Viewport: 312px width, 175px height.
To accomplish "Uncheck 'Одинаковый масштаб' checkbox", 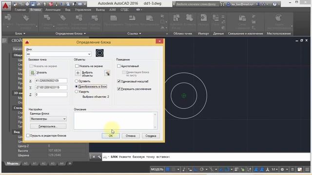I will tap(119, 81).
